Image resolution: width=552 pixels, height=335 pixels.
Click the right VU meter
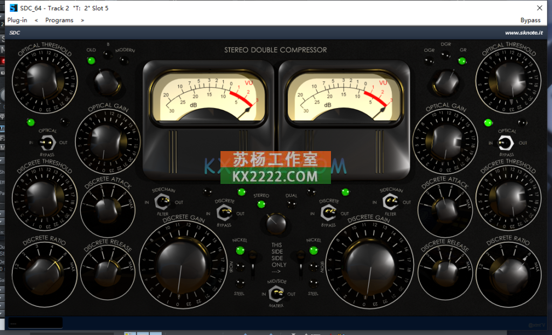coord(343,97)
